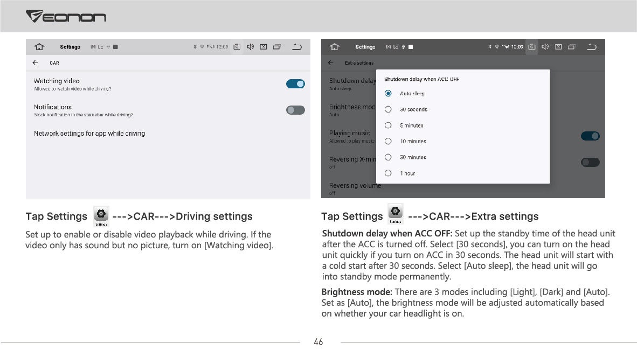The height and width of the screenshot is (350, 637).
Task: Tap the curved return arrow in the right screen
Action: 592,47
